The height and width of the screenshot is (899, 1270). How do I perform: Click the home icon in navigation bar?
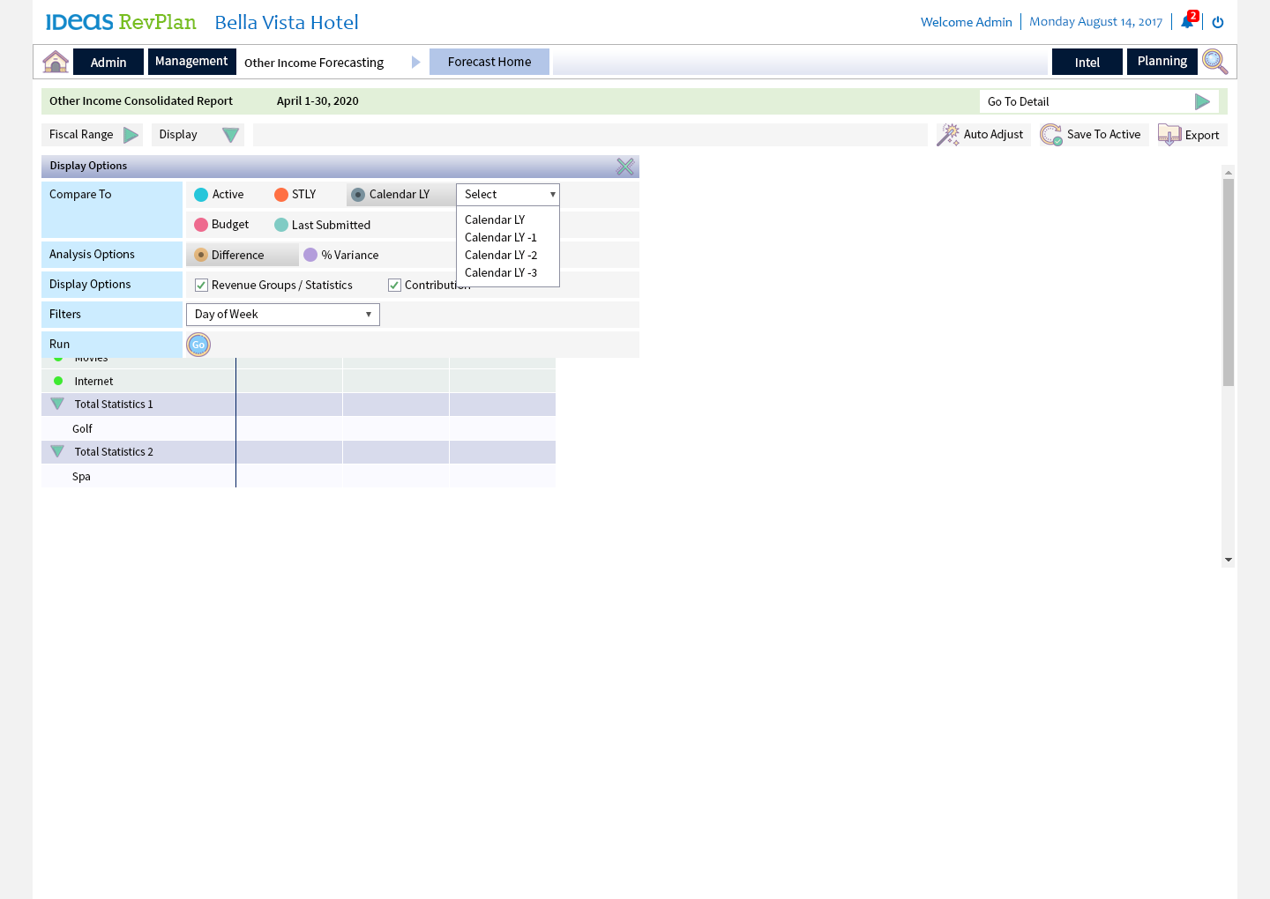click(x=56, y=62)
